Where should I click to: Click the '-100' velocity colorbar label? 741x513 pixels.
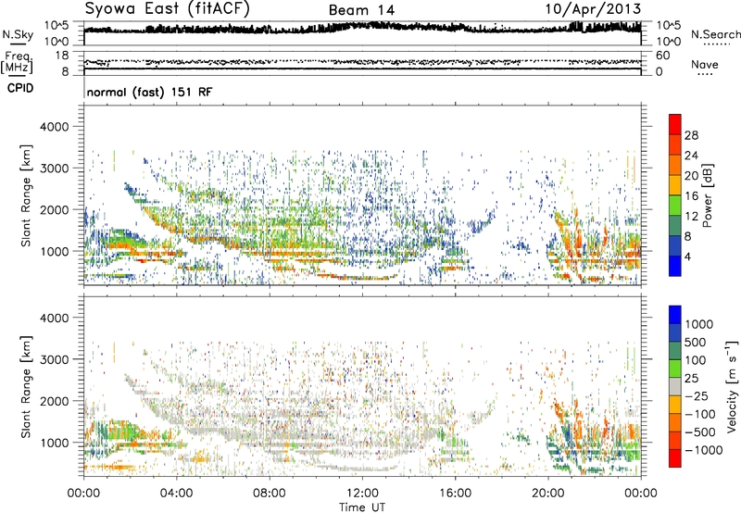pos(699,414)
